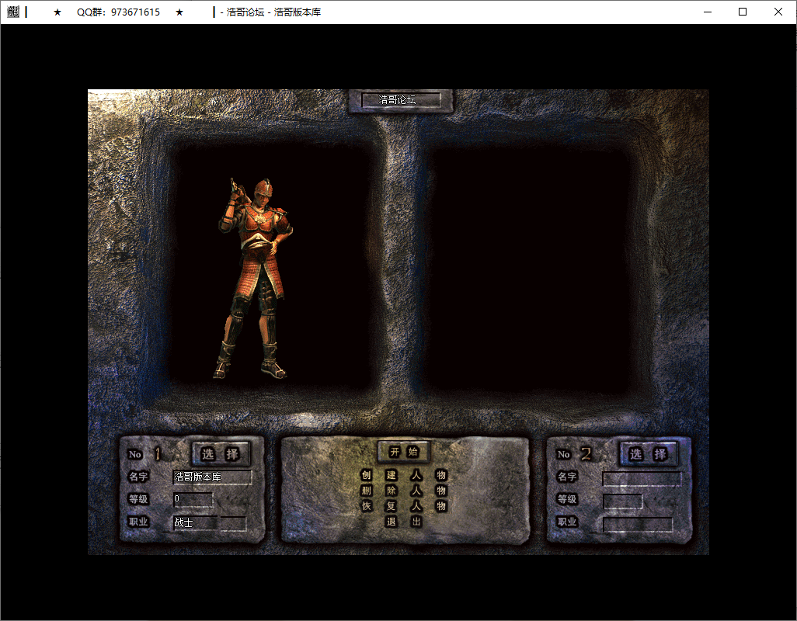Choose 删除人物 to delete the character
This screenshot has width=797, height=621.
pos(403,491)
